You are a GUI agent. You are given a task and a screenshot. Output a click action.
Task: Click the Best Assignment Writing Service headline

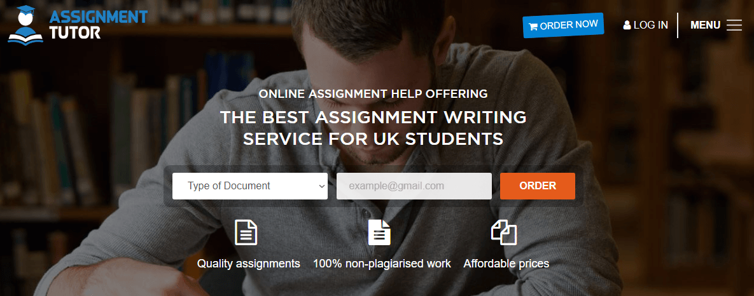(373, 128)
